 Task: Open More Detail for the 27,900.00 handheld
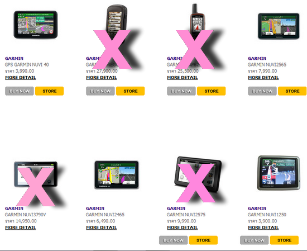102,78
